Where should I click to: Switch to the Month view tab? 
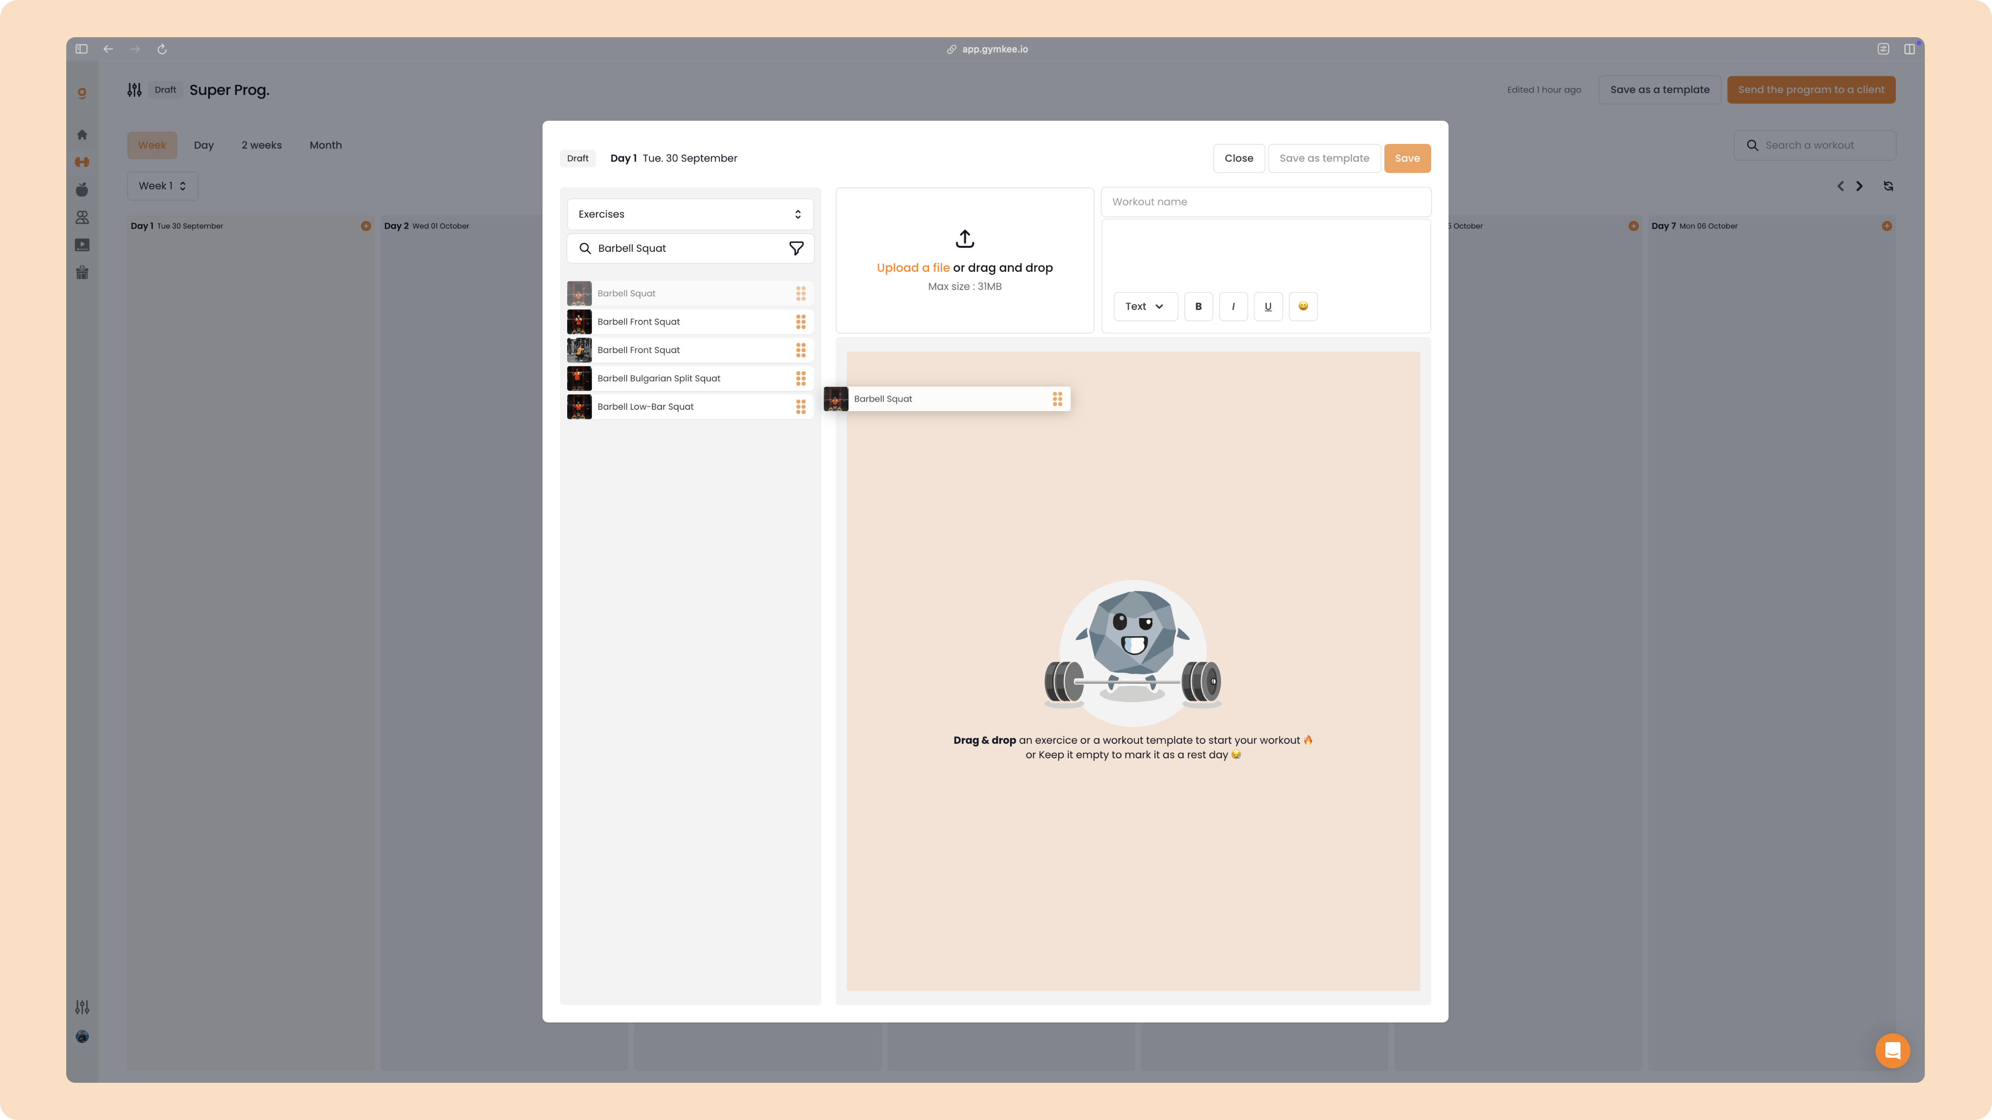(325, 145)
